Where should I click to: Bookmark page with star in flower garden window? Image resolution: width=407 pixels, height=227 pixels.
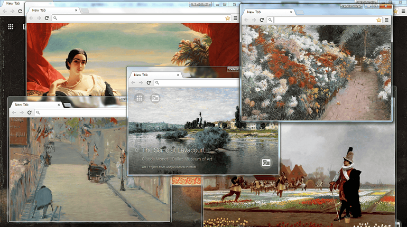point(378,20)
